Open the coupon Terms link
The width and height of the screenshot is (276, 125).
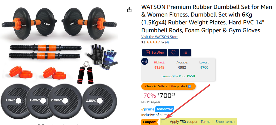coord(205,122)
